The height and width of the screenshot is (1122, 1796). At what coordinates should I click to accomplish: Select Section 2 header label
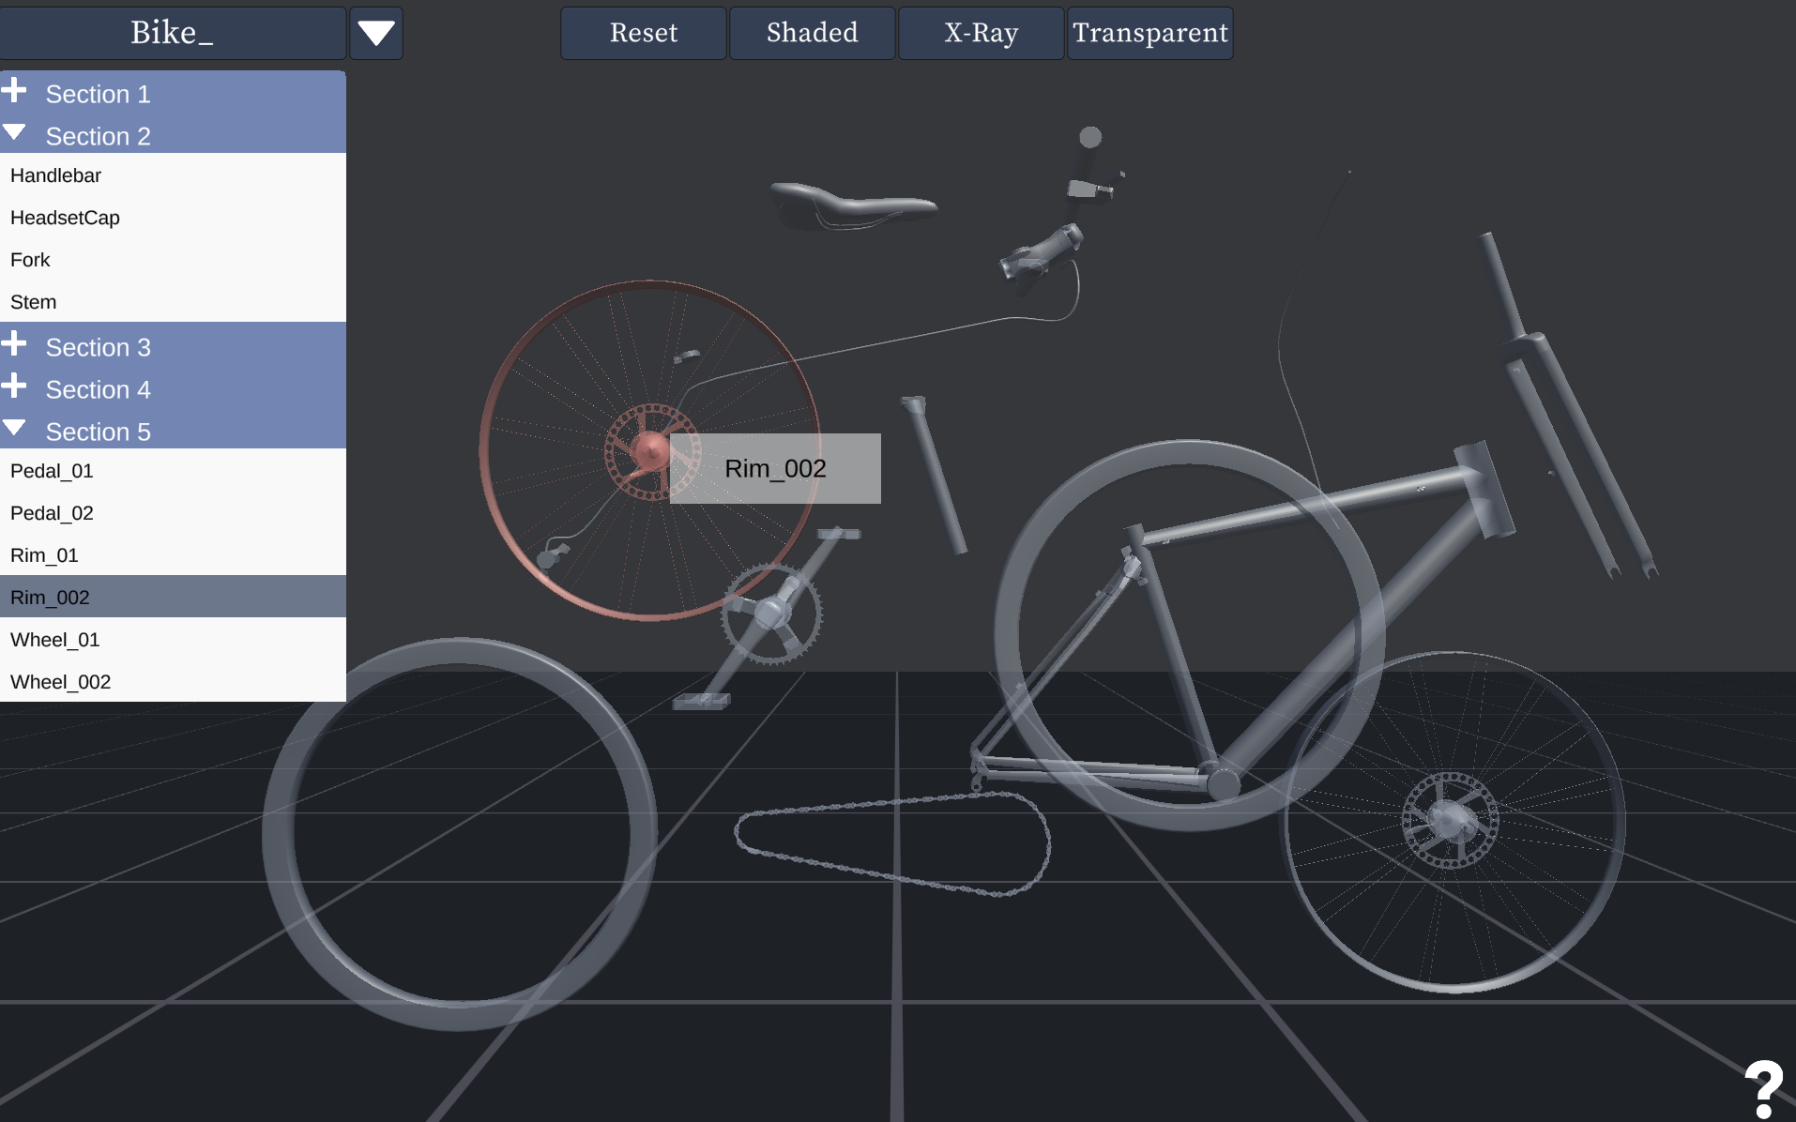click(99, 137)
